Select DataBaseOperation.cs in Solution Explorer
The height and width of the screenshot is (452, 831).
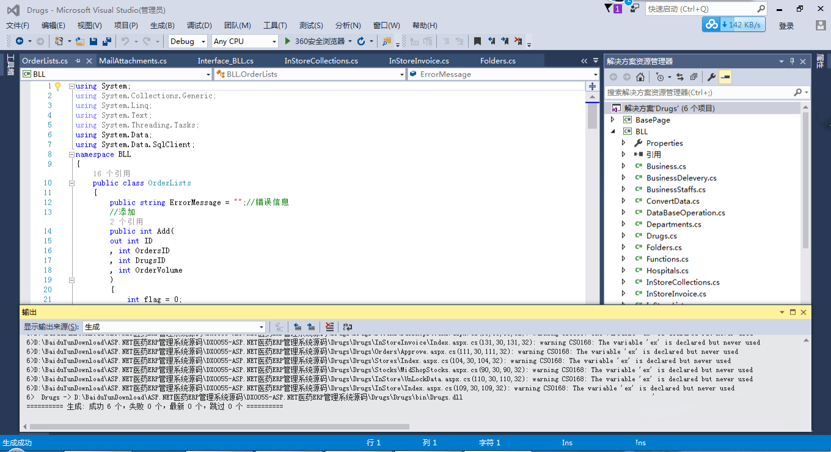click(686, 213)
